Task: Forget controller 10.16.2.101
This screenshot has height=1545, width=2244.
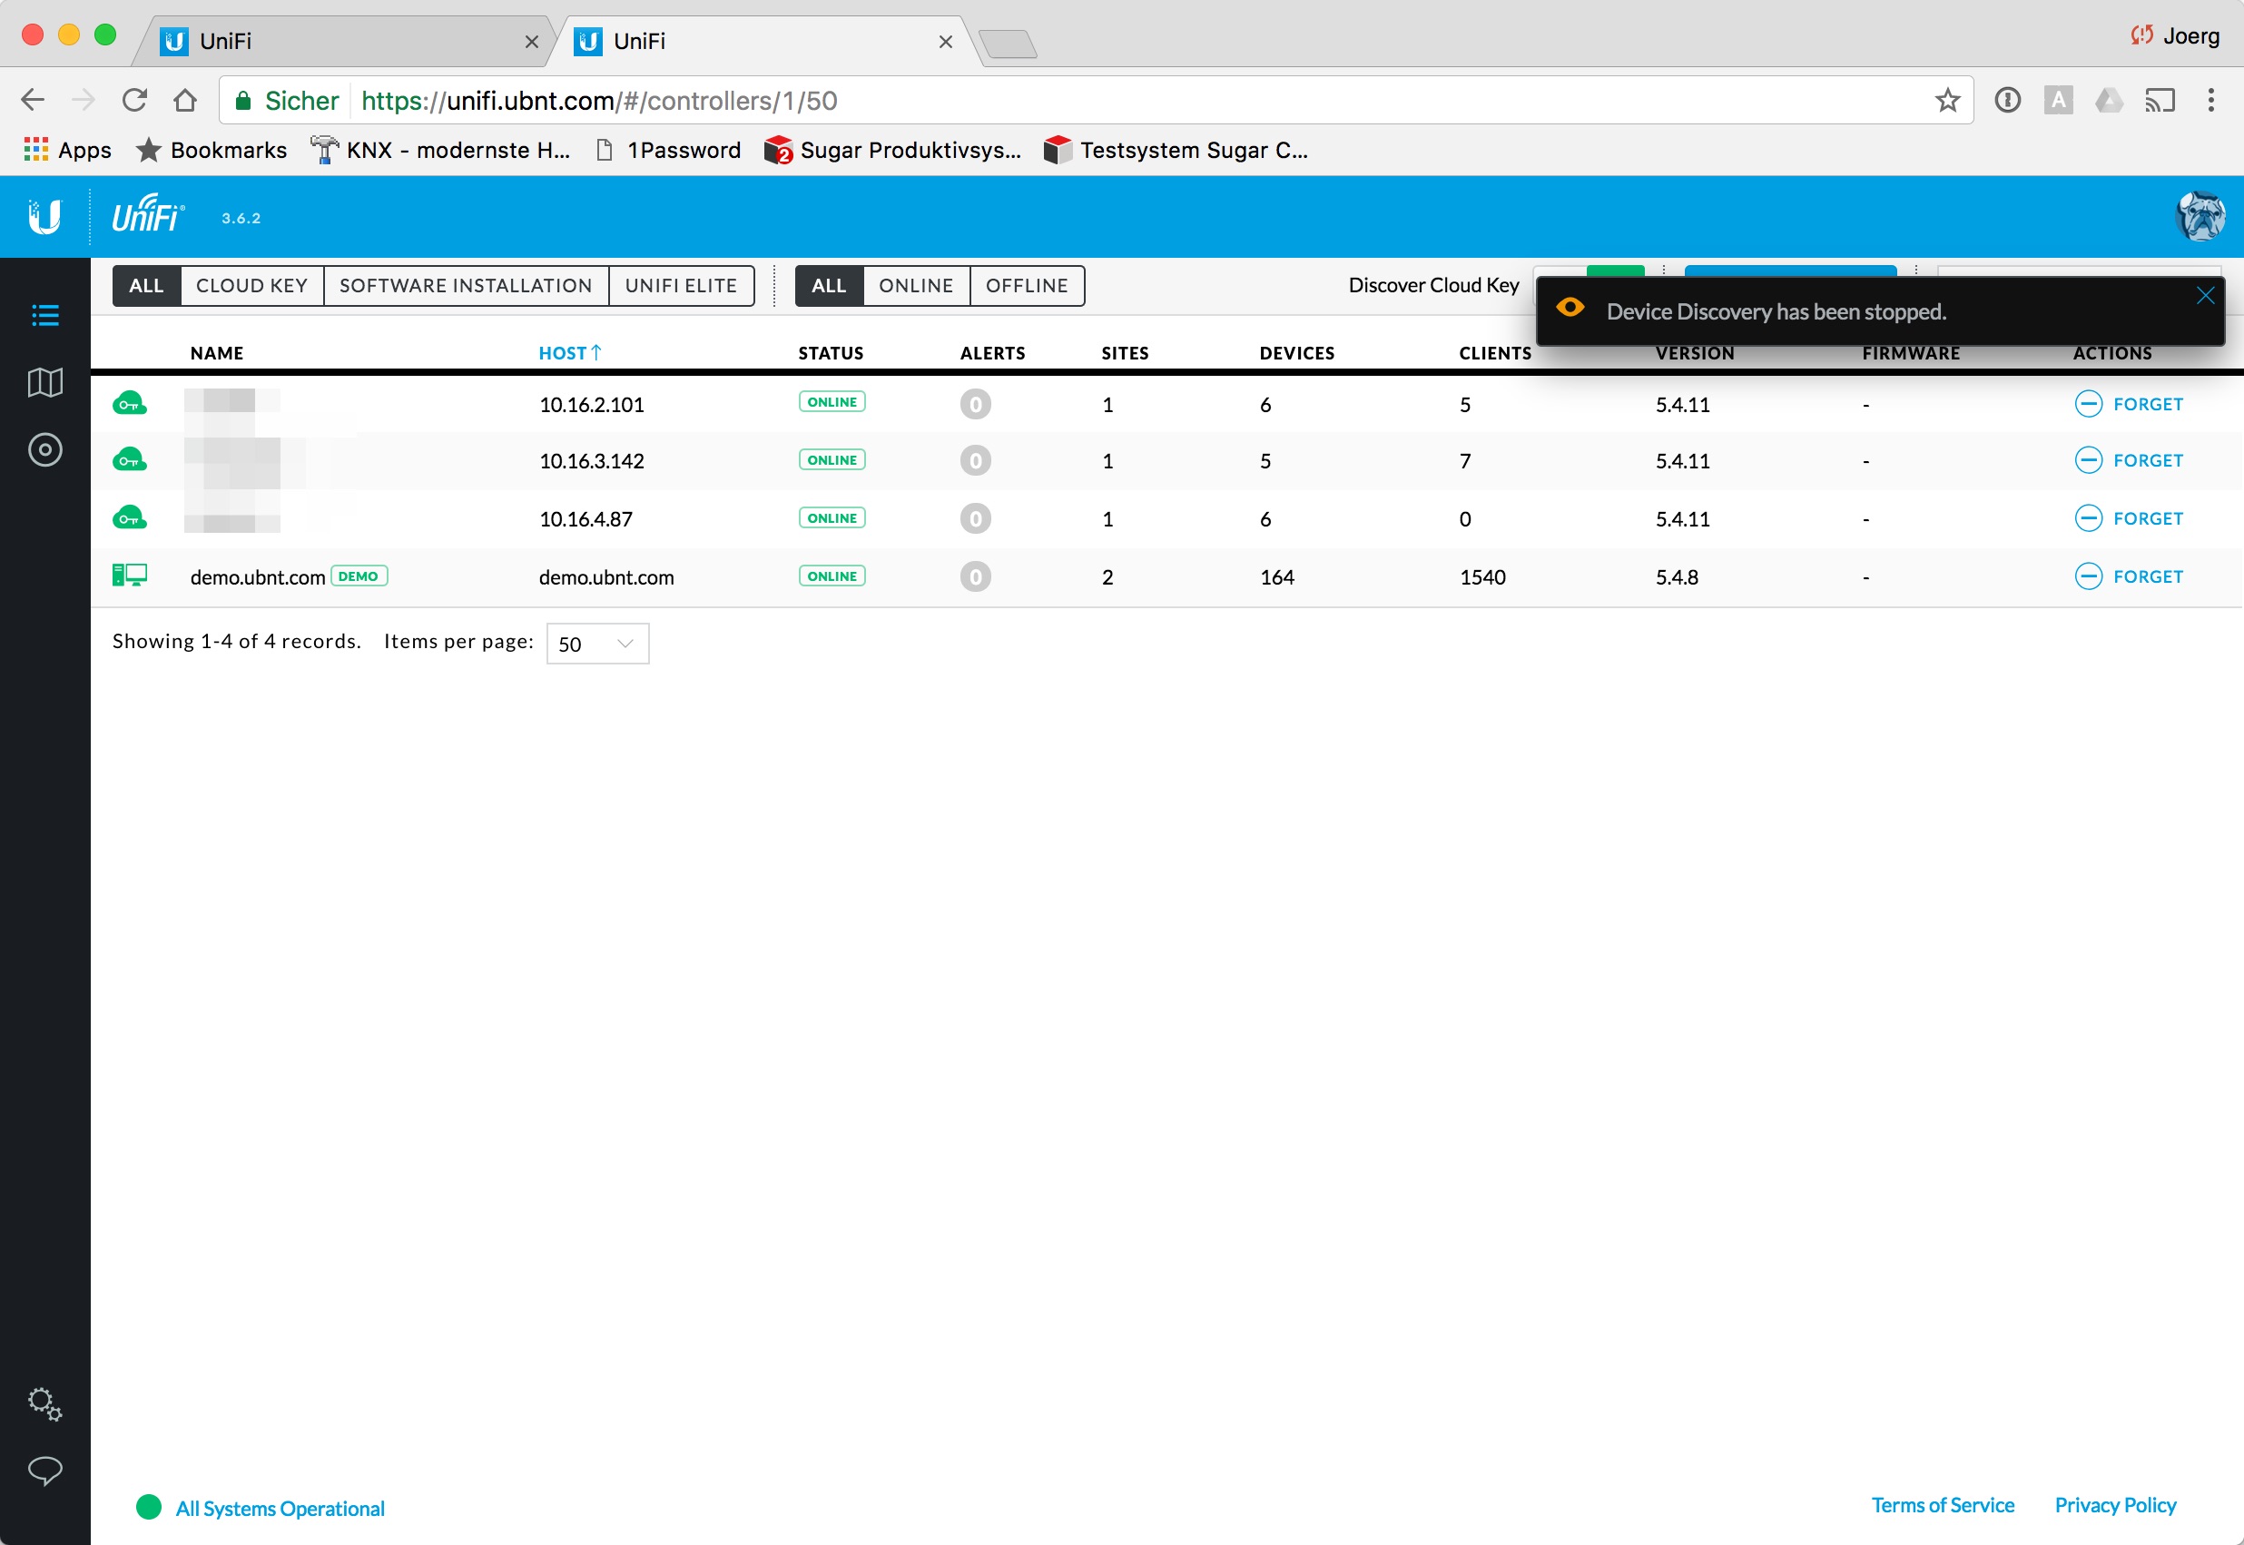Action: point(2128,404)
